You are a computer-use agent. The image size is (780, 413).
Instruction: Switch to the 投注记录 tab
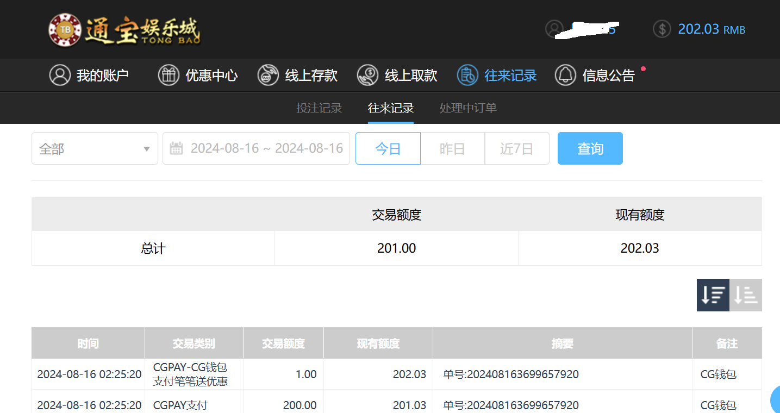click(x=319, y=108)
